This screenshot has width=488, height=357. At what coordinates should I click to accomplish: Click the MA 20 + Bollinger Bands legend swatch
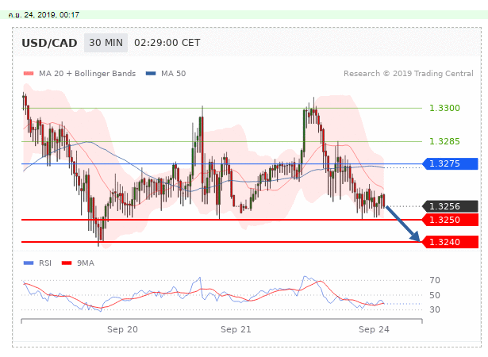click(x=29, y=74)
